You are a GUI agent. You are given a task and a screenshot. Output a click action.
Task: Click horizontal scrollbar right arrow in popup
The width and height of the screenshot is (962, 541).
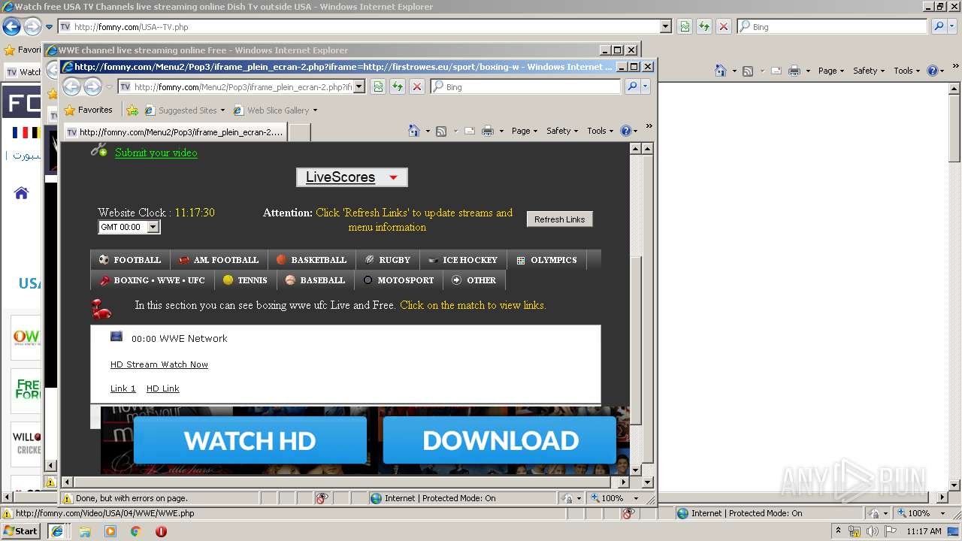623,482
